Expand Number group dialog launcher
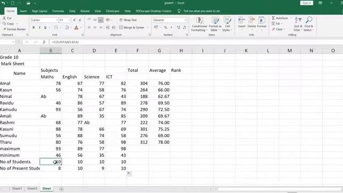The image size is (343, 193). pyautogui.click(x=187, y=35)
